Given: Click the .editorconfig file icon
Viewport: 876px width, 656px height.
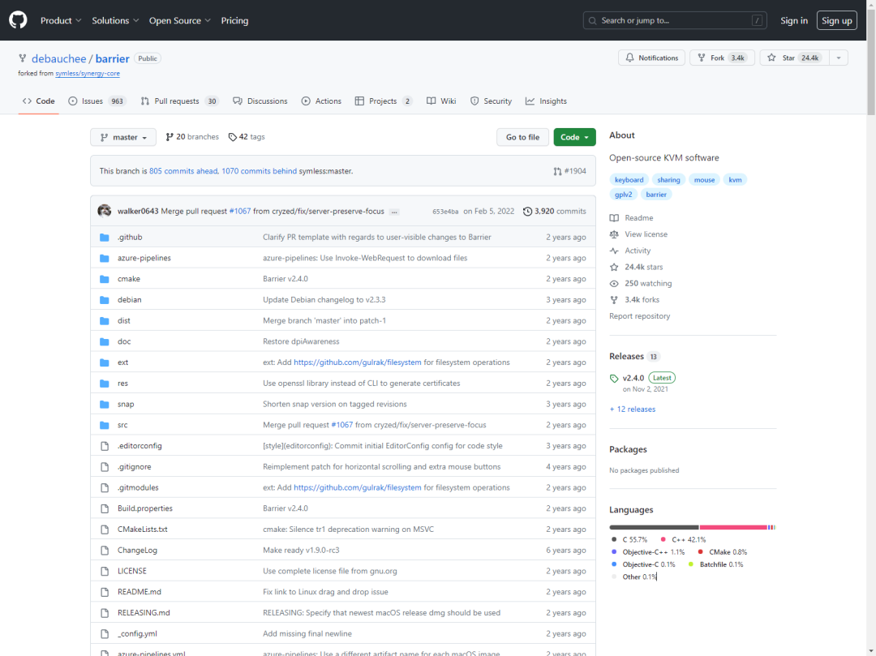Looking at the screenshot, I should point(105,446).
